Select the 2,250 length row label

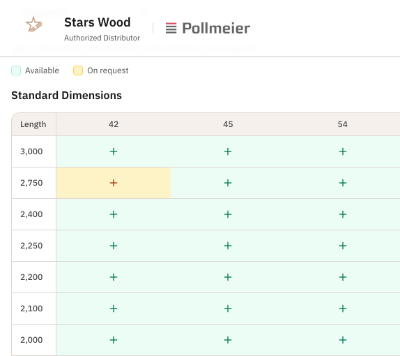[x=31, y=246]
